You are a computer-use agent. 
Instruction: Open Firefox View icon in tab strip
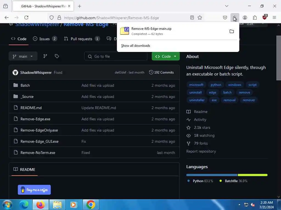click(5, 6)
